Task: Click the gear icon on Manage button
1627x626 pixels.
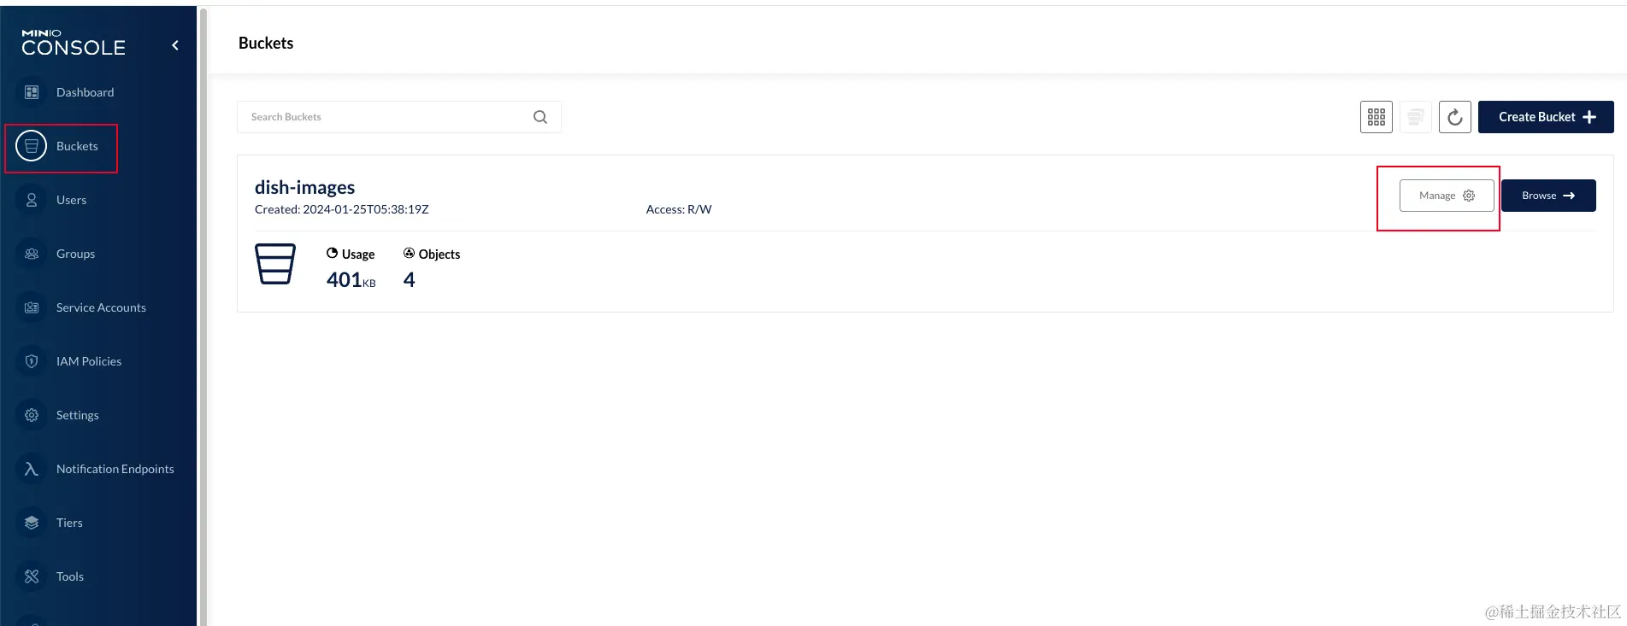Action: 1469,196
